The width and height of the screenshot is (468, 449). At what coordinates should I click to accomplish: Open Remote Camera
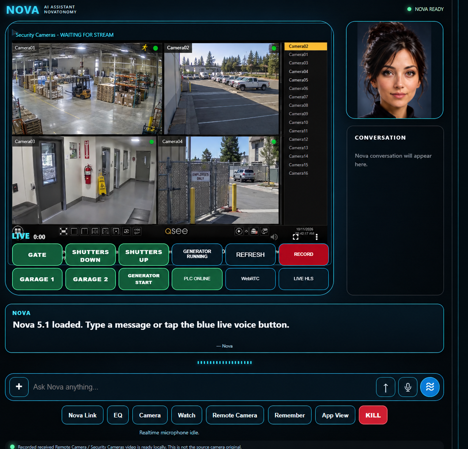pyautogui.click(x=235, y=415)
